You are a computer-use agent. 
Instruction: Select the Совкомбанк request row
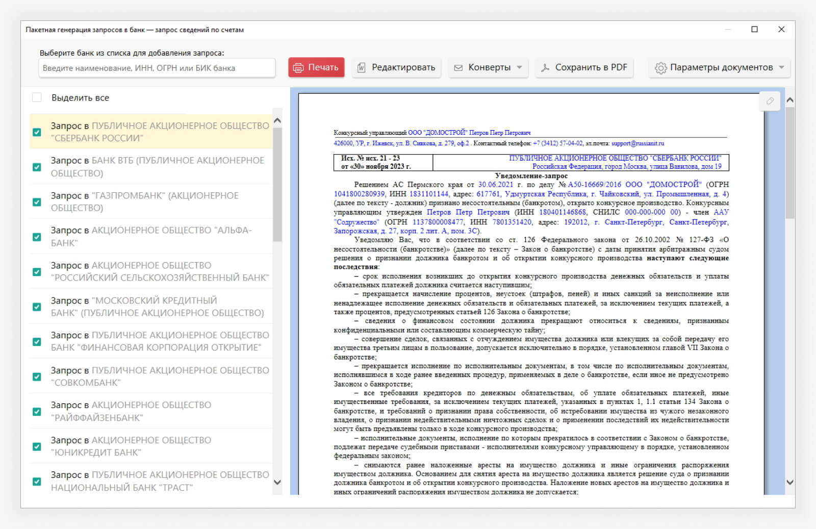[x=151, y=376]
